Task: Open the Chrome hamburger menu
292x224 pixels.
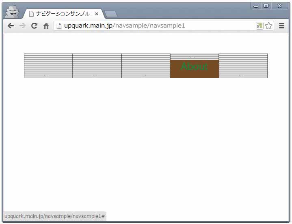Action: click(281, 26)
